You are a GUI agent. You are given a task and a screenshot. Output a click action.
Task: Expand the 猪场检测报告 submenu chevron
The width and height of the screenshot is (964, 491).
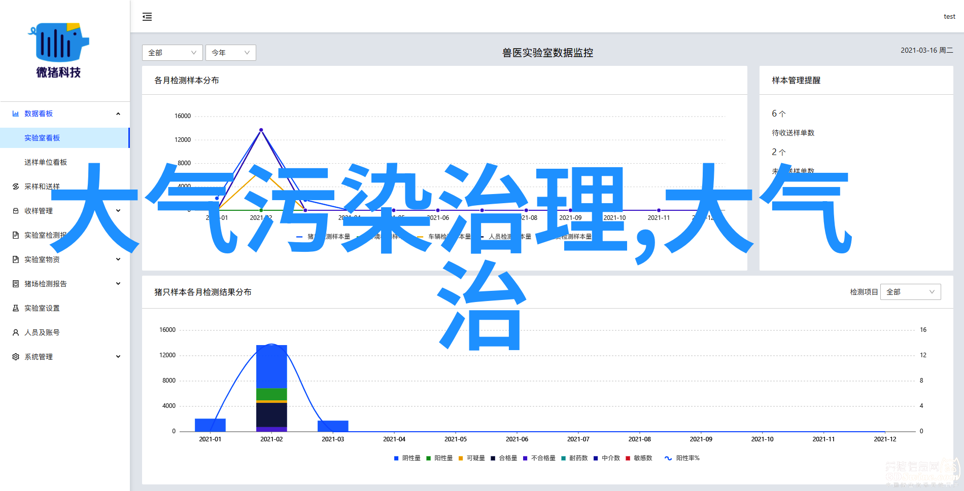tap(118, 284)
